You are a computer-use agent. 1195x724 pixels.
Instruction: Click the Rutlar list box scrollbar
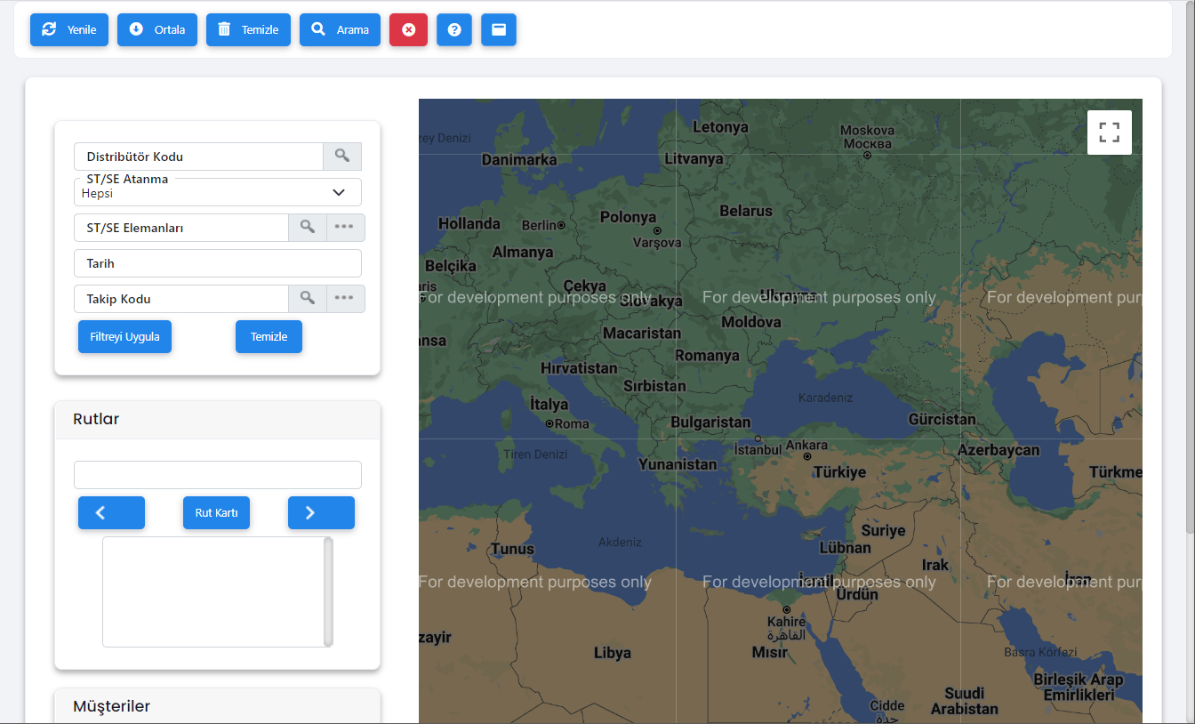point(328,591)
